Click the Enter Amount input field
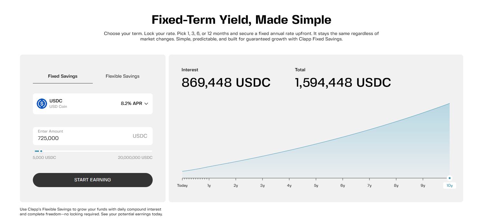This screenshot has width=497, height=224. 84,138
